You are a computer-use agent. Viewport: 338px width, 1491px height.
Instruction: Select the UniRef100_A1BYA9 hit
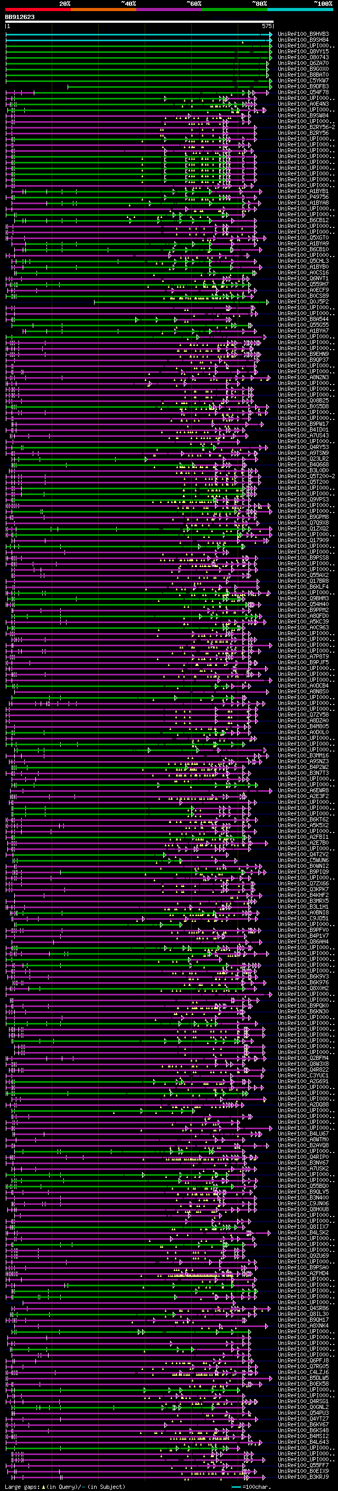point(303,244)
